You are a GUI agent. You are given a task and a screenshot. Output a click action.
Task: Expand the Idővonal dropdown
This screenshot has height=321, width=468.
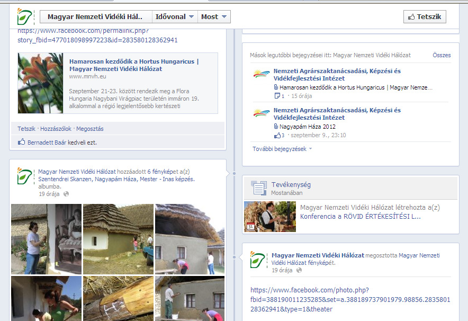point(175,17)
